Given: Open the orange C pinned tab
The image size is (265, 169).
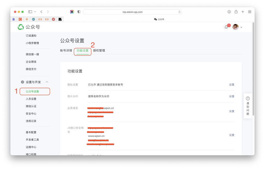Looking at the screenshot, I should click(x=20, y=19).
